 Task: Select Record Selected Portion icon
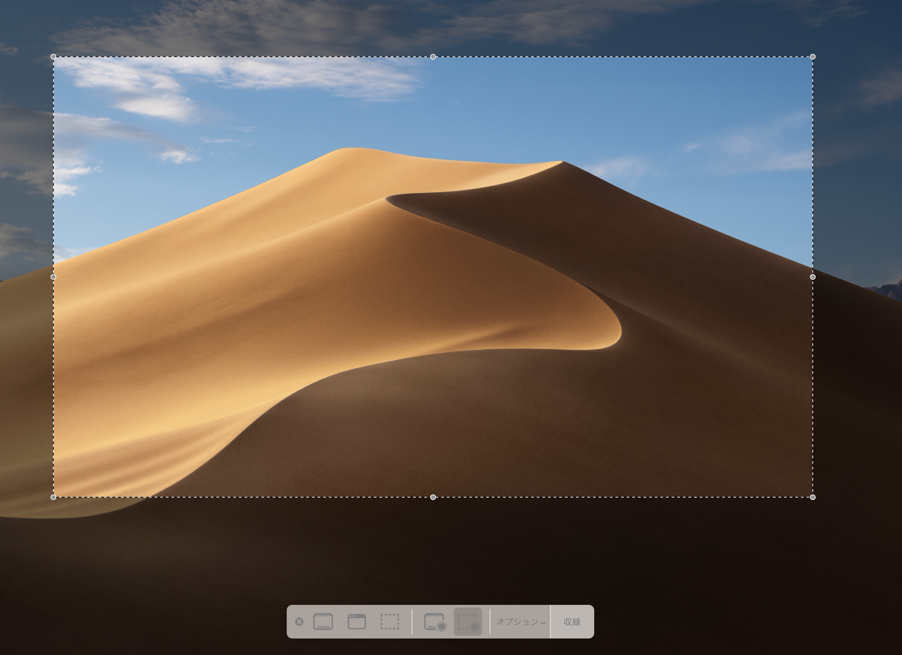tap(468, 622)
